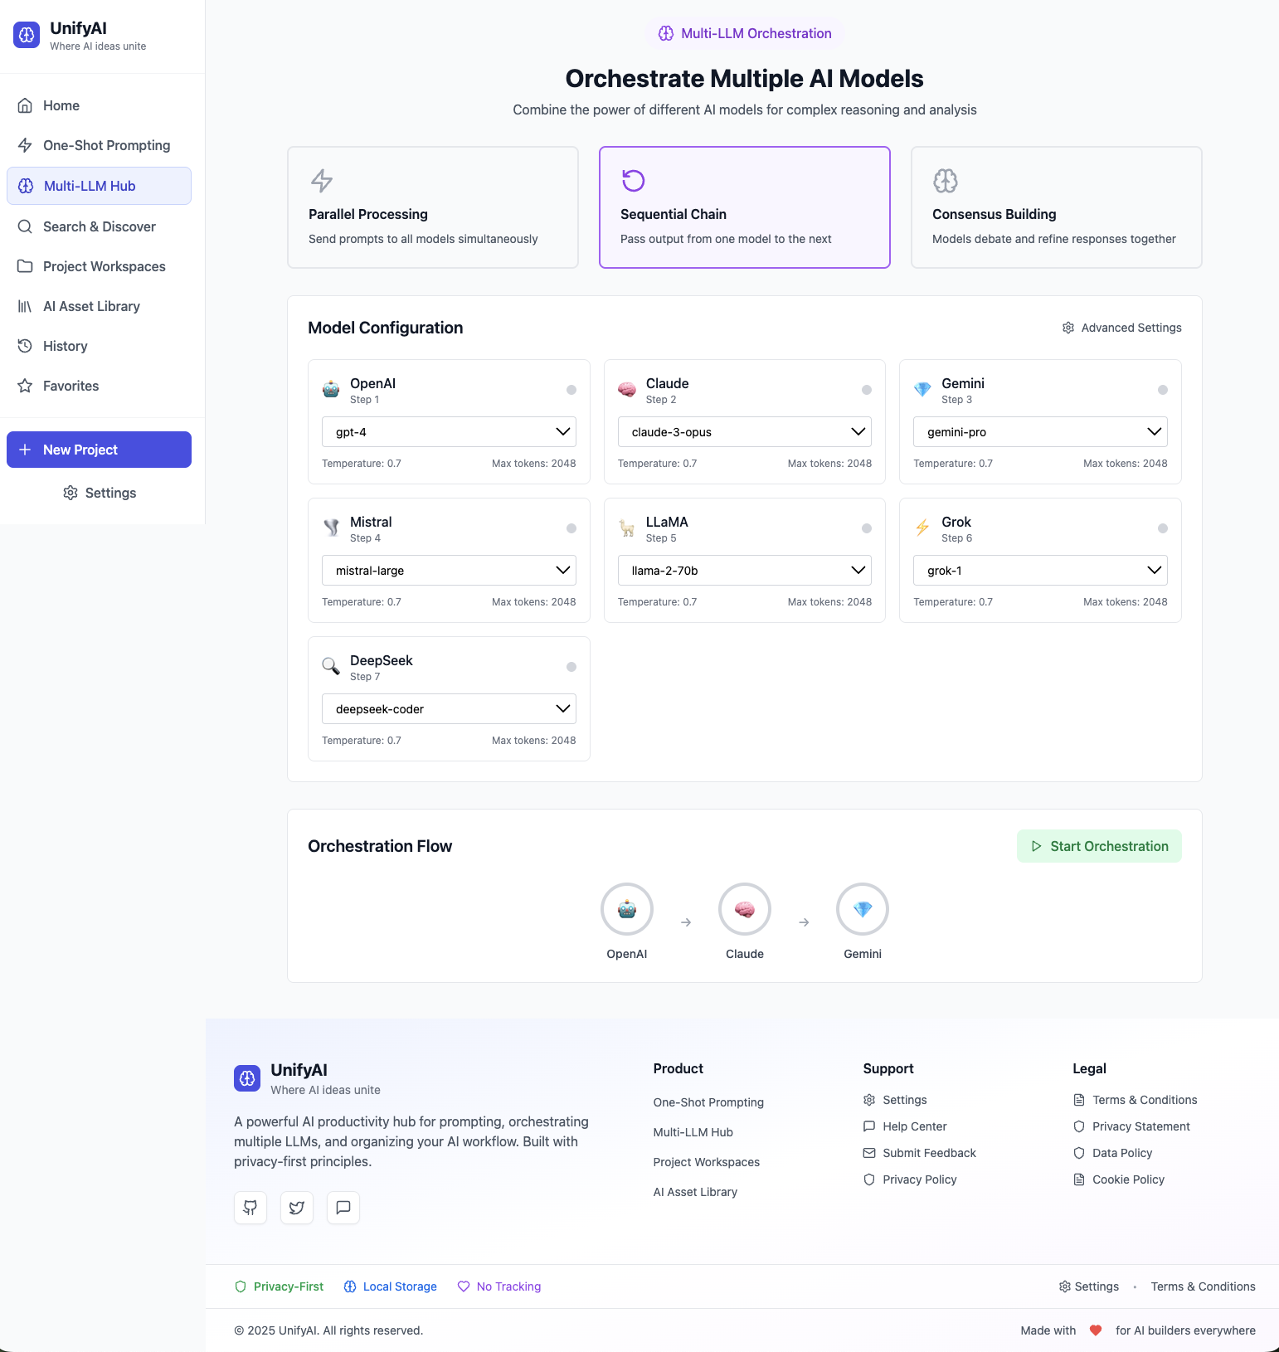Click the New Project button
The height and width of the screenshot is (1352, 1279).
99,450
